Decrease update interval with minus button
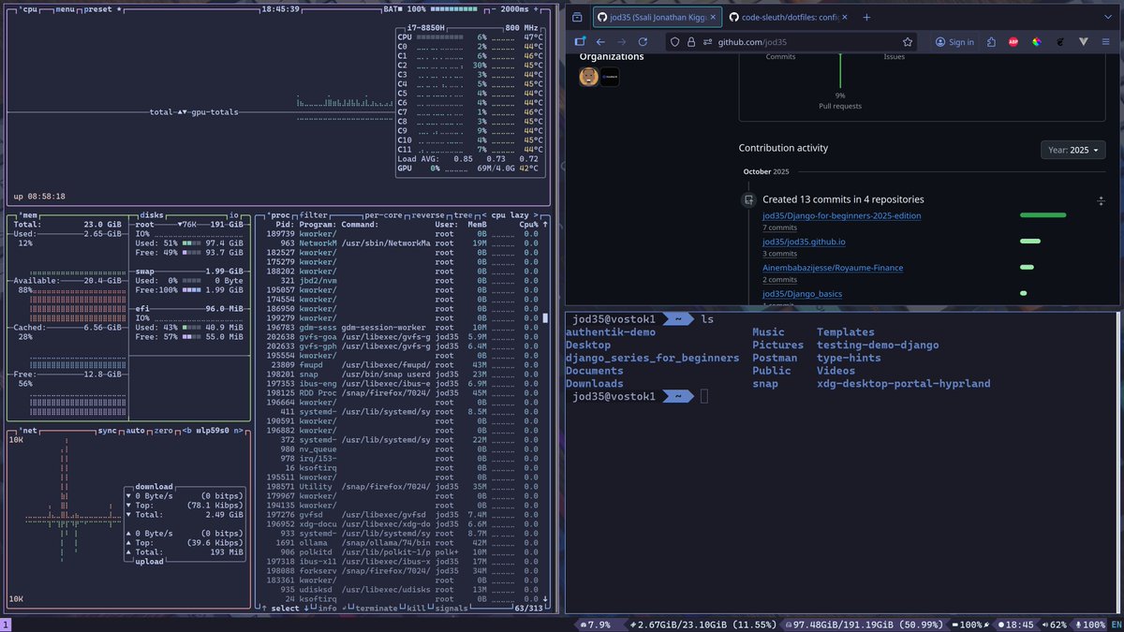This screenshot has width=1124, height=632. tap(495, 8)
